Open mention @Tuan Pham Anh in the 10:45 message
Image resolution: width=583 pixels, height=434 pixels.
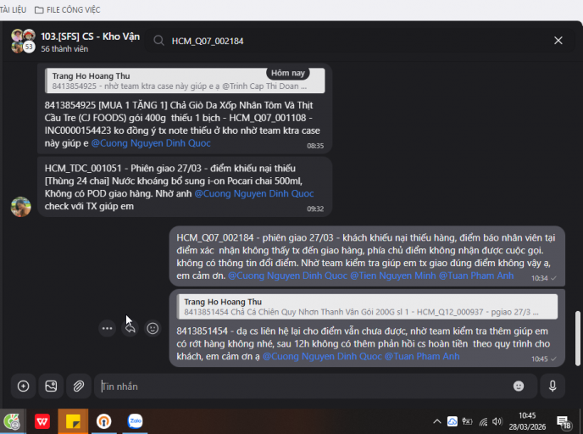(x=422, y=356)
